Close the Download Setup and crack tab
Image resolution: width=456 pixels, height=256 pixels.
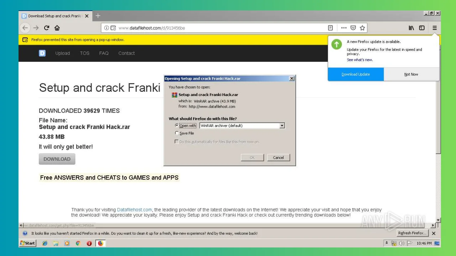pyautogui.click(x=87, y=16)
